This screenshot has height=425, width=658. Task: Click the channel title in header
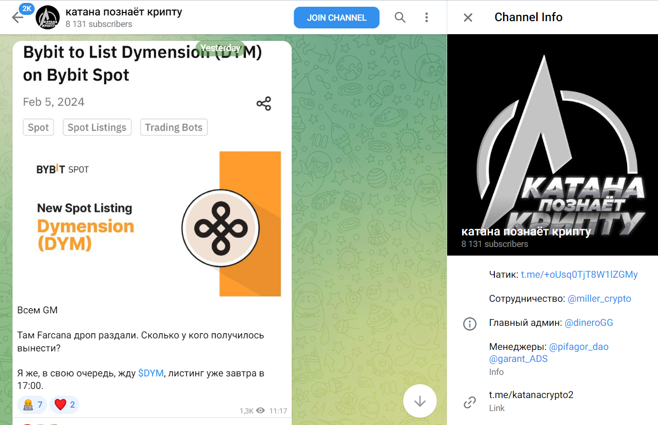point(124,12)
